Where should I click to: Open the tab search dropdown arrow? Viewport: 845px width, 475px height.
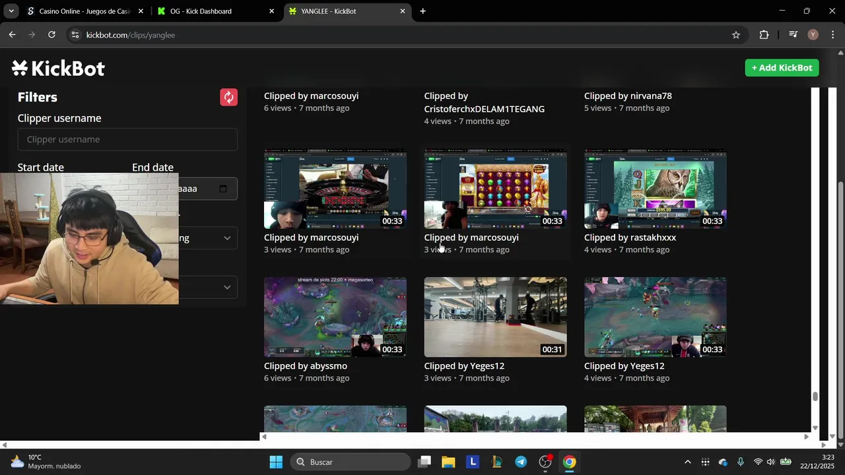pos(11,11)
